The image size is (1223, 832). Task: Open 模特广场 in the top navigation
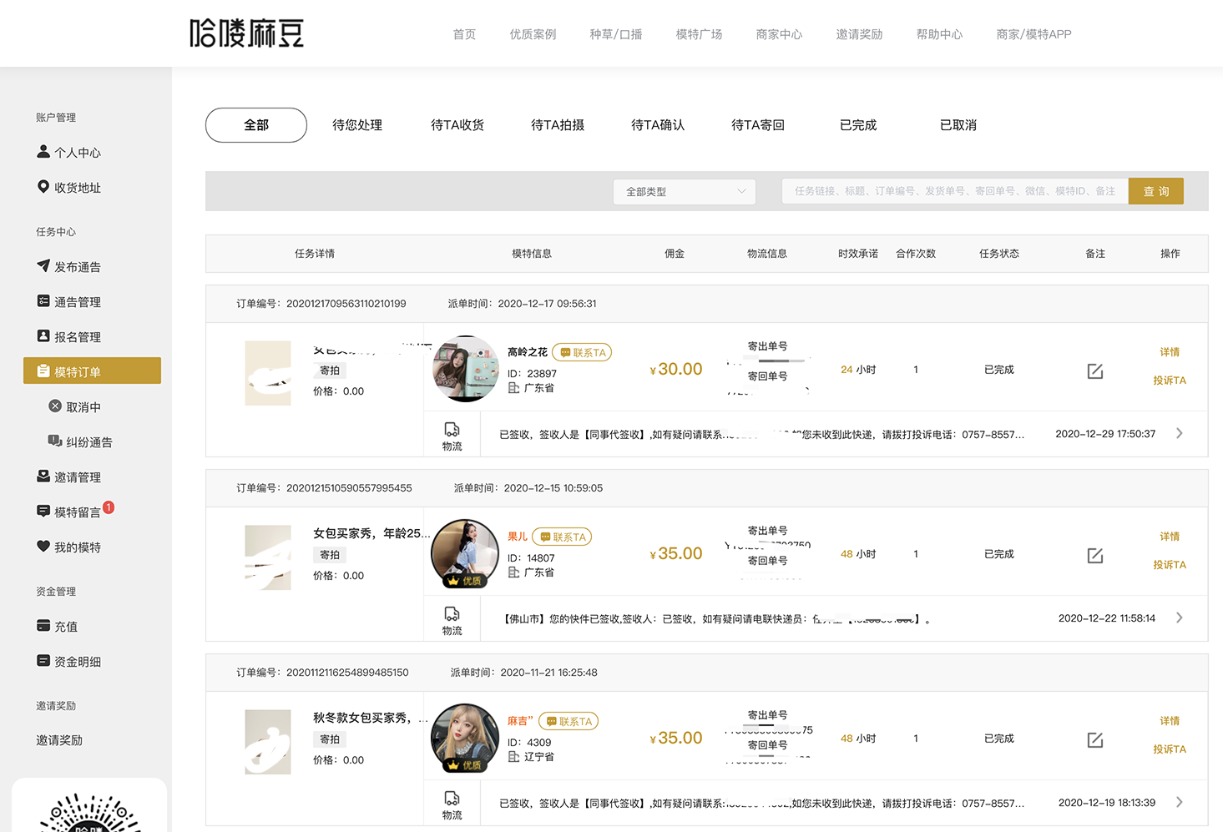(699, 34)
